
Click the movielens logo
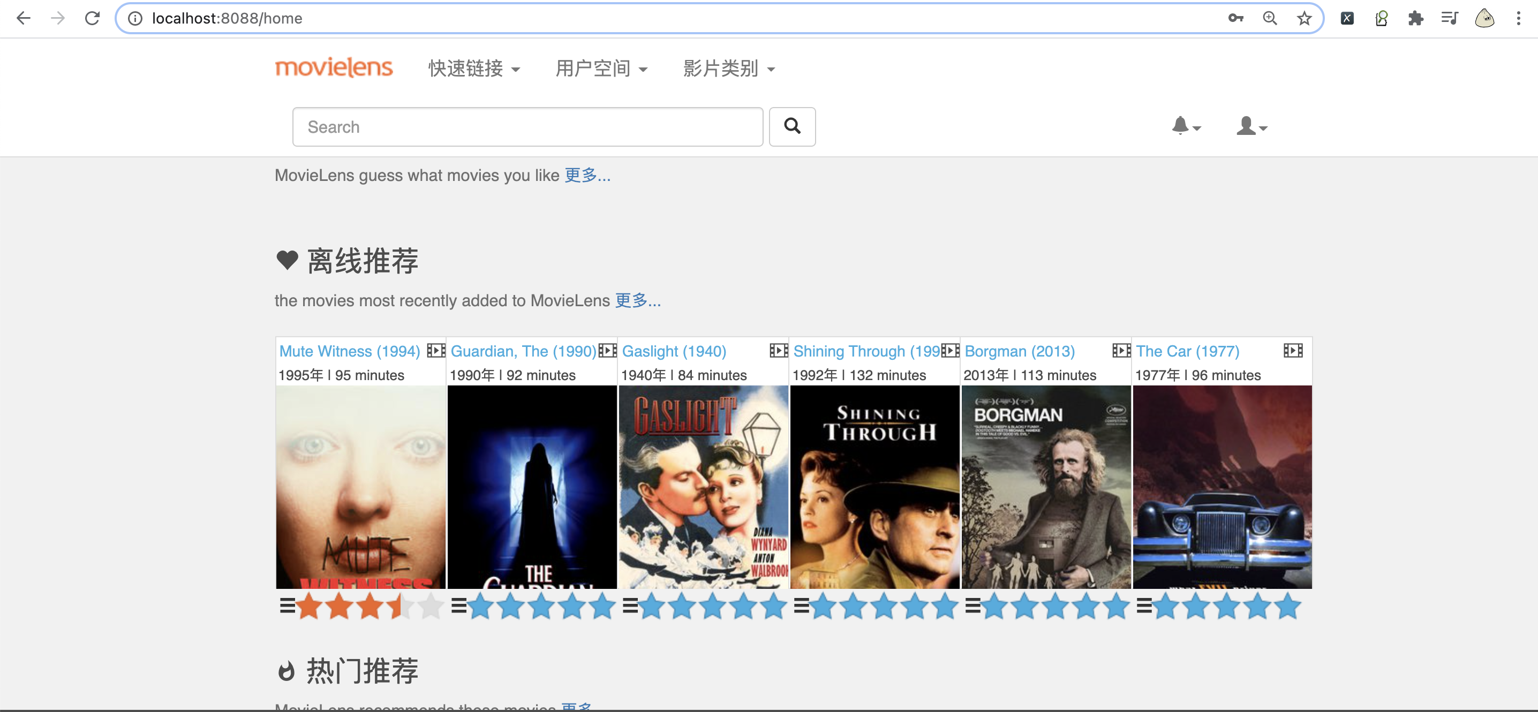click(334, 67)
